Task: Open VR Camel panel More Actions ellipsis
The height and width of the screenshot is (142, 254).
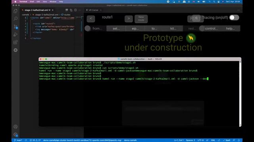Action: pos(239,10)
